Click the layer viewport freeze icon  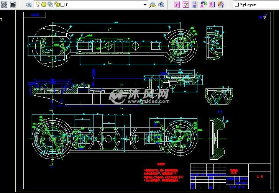(x=50, y=5)
